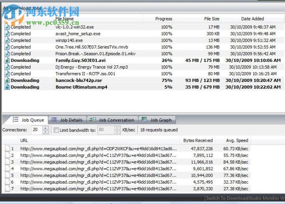This screenshot has height=204, width=285.
Task: Click the 75% progress value
Action: (x=167, y=80)
